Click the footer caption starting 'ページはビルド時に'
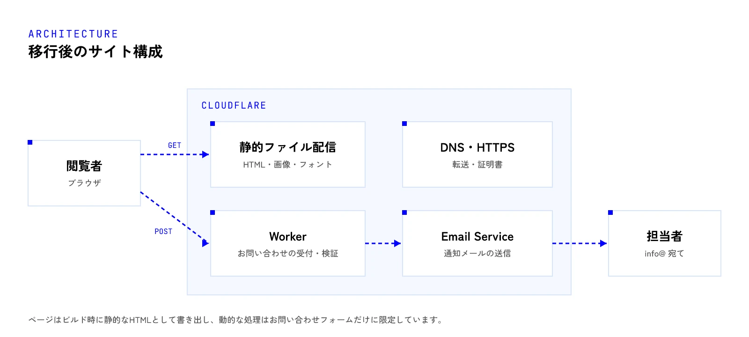This screenshot has width=749, height=337. (x=235, y=320)
